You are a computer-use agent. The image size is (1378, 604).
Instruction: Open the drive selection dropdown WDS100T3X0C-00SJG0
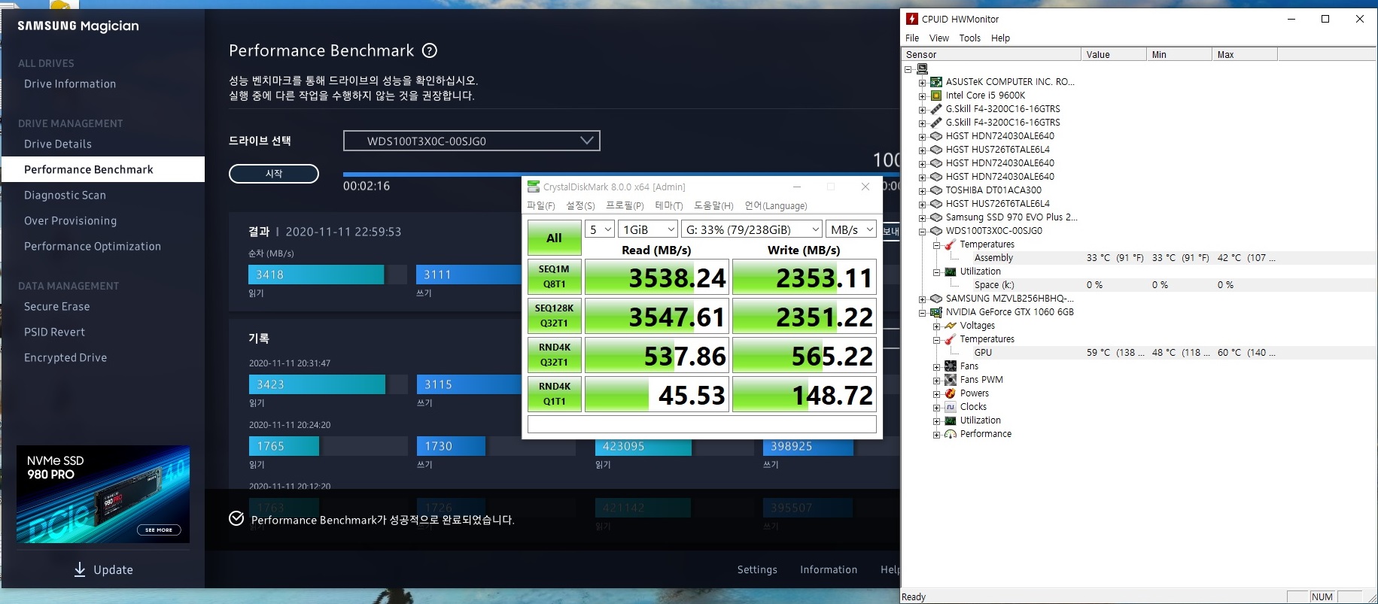(x=472, y=141)
